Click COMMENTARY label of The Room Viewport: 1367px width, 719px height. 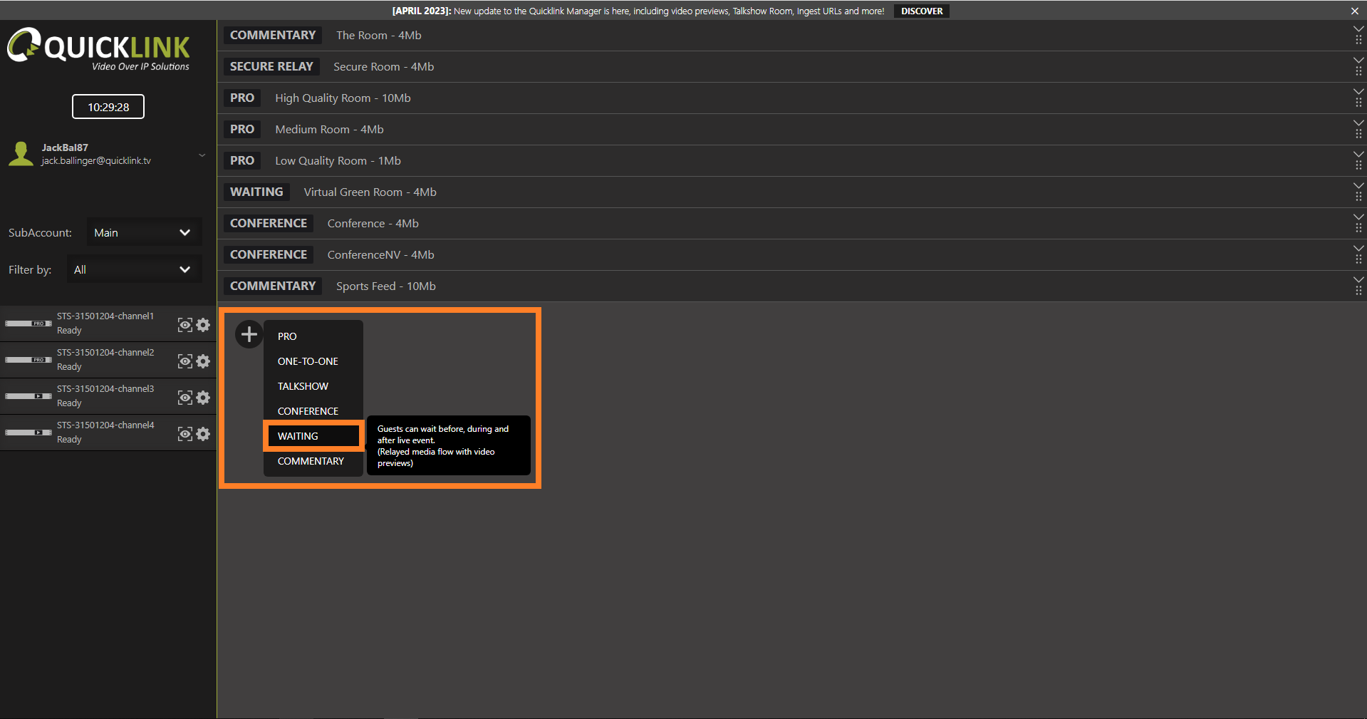(273, 35)
